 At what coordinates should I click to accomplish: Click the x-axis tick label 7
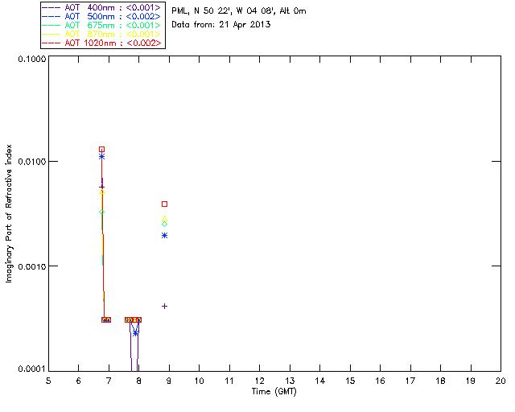(109, 381)
